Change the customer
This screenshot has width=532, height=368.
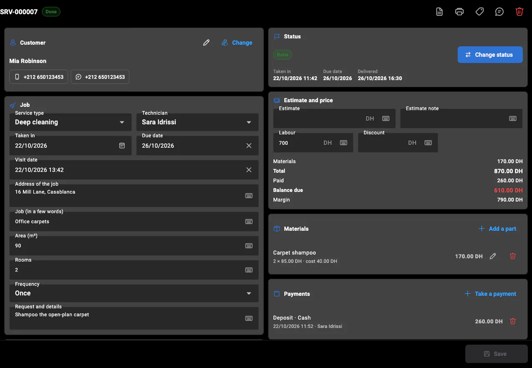tap(237, 43)
